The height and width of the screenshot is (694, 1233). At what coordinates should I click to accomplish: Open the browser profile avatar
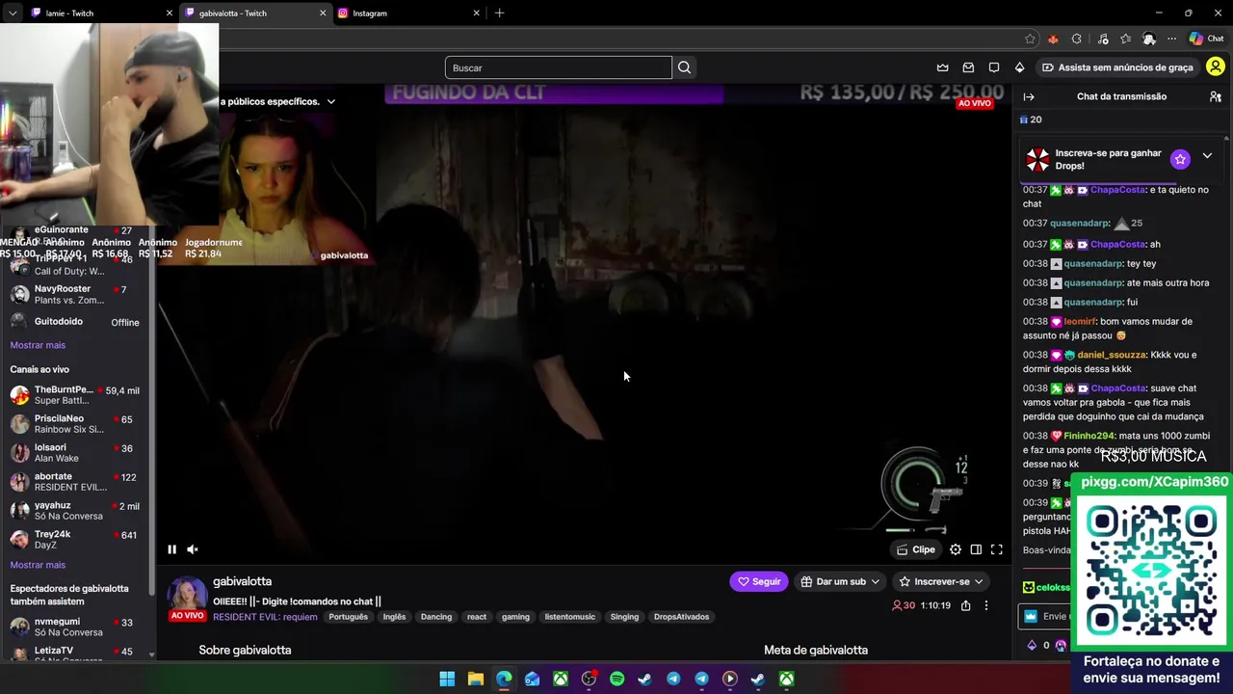click(x=1148, y=39)
